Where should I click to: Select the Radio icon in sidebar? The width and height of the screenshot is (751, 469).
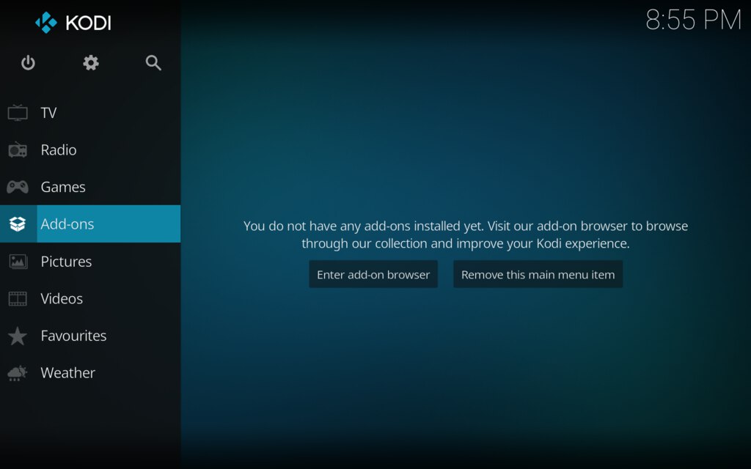pyautogui.click(x=18, y=150)
